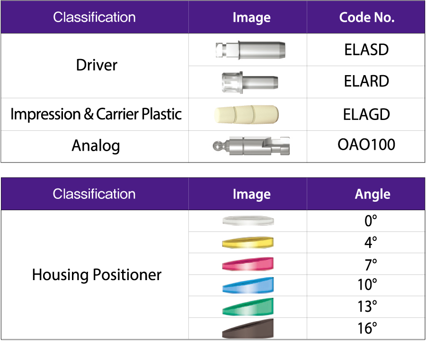Click the Driver classification cell
The width and height of the screenshot is (426, 342).
(x=97, y=65)
